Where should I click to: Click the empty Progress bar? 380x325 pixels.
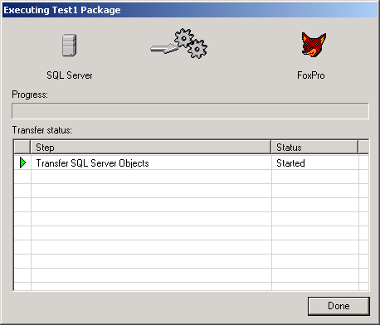pyautogui.click(x=190, y=111)
